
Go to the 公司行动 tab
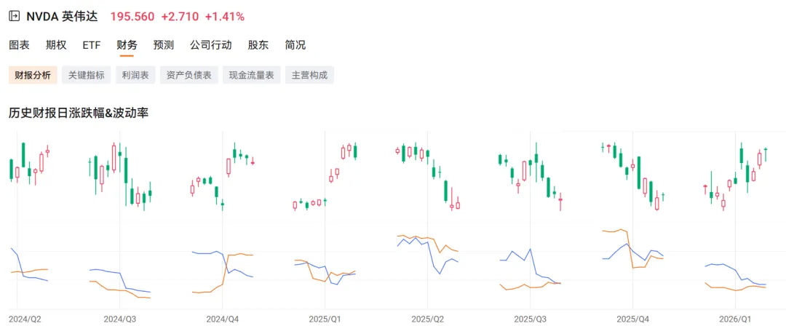coord(211,45)
